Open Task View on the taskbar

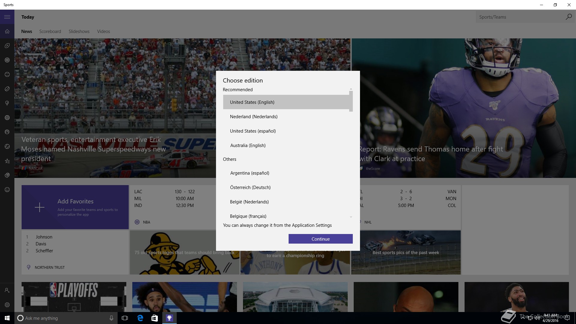tap(125, 318)
